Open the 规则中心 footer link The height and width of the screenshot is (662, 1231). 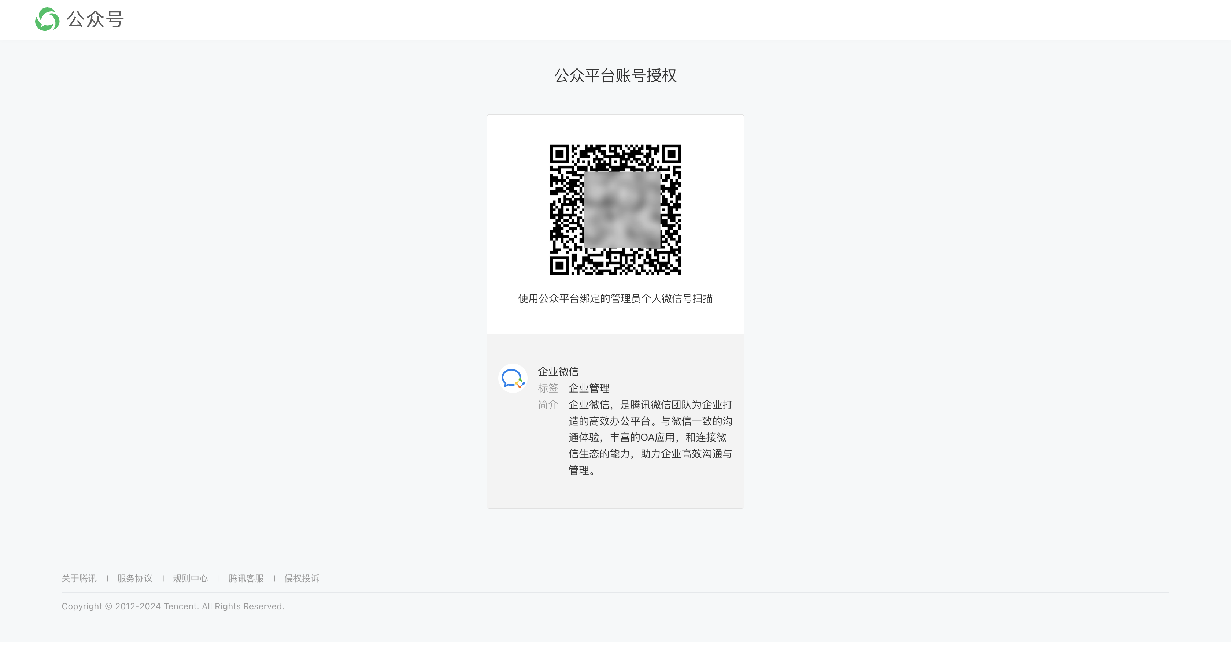190,579
